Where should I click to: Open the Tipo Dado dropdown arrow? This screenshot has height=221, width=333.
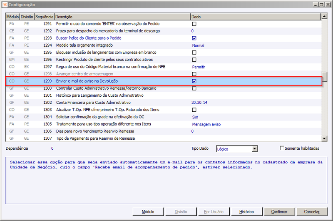(x=254, y=149)
